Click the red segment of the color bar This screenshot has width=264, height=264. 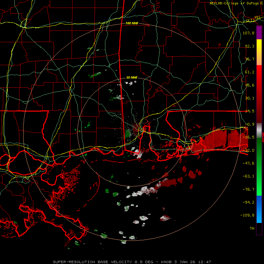(x=259, y=94)
